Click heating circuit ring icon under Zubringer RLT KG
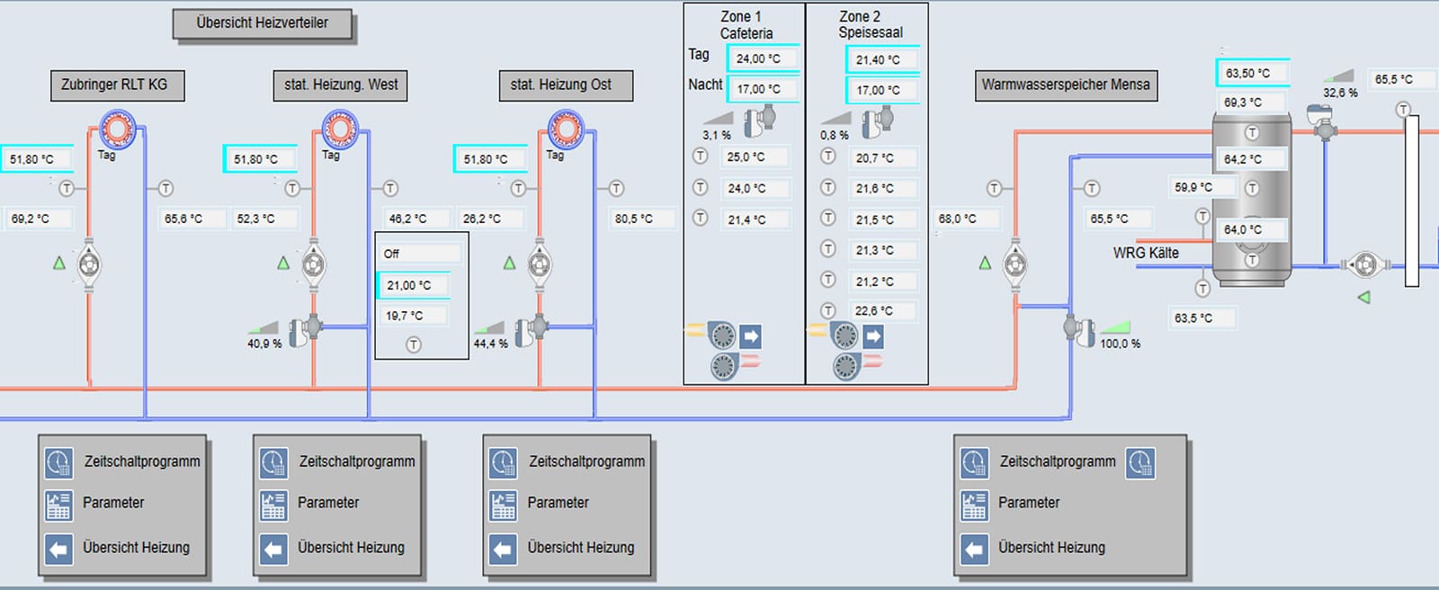The height and width of the screenshot is (590, 1439). coord(116,130)
